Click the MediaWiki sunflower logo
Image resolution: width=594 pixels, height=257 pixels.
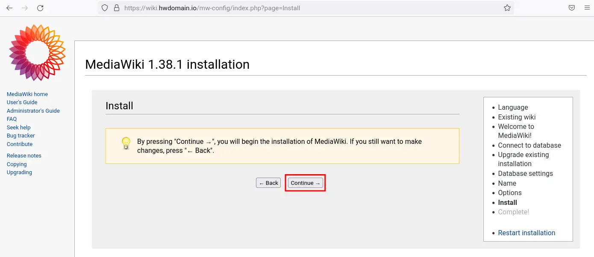pos(37,53)
